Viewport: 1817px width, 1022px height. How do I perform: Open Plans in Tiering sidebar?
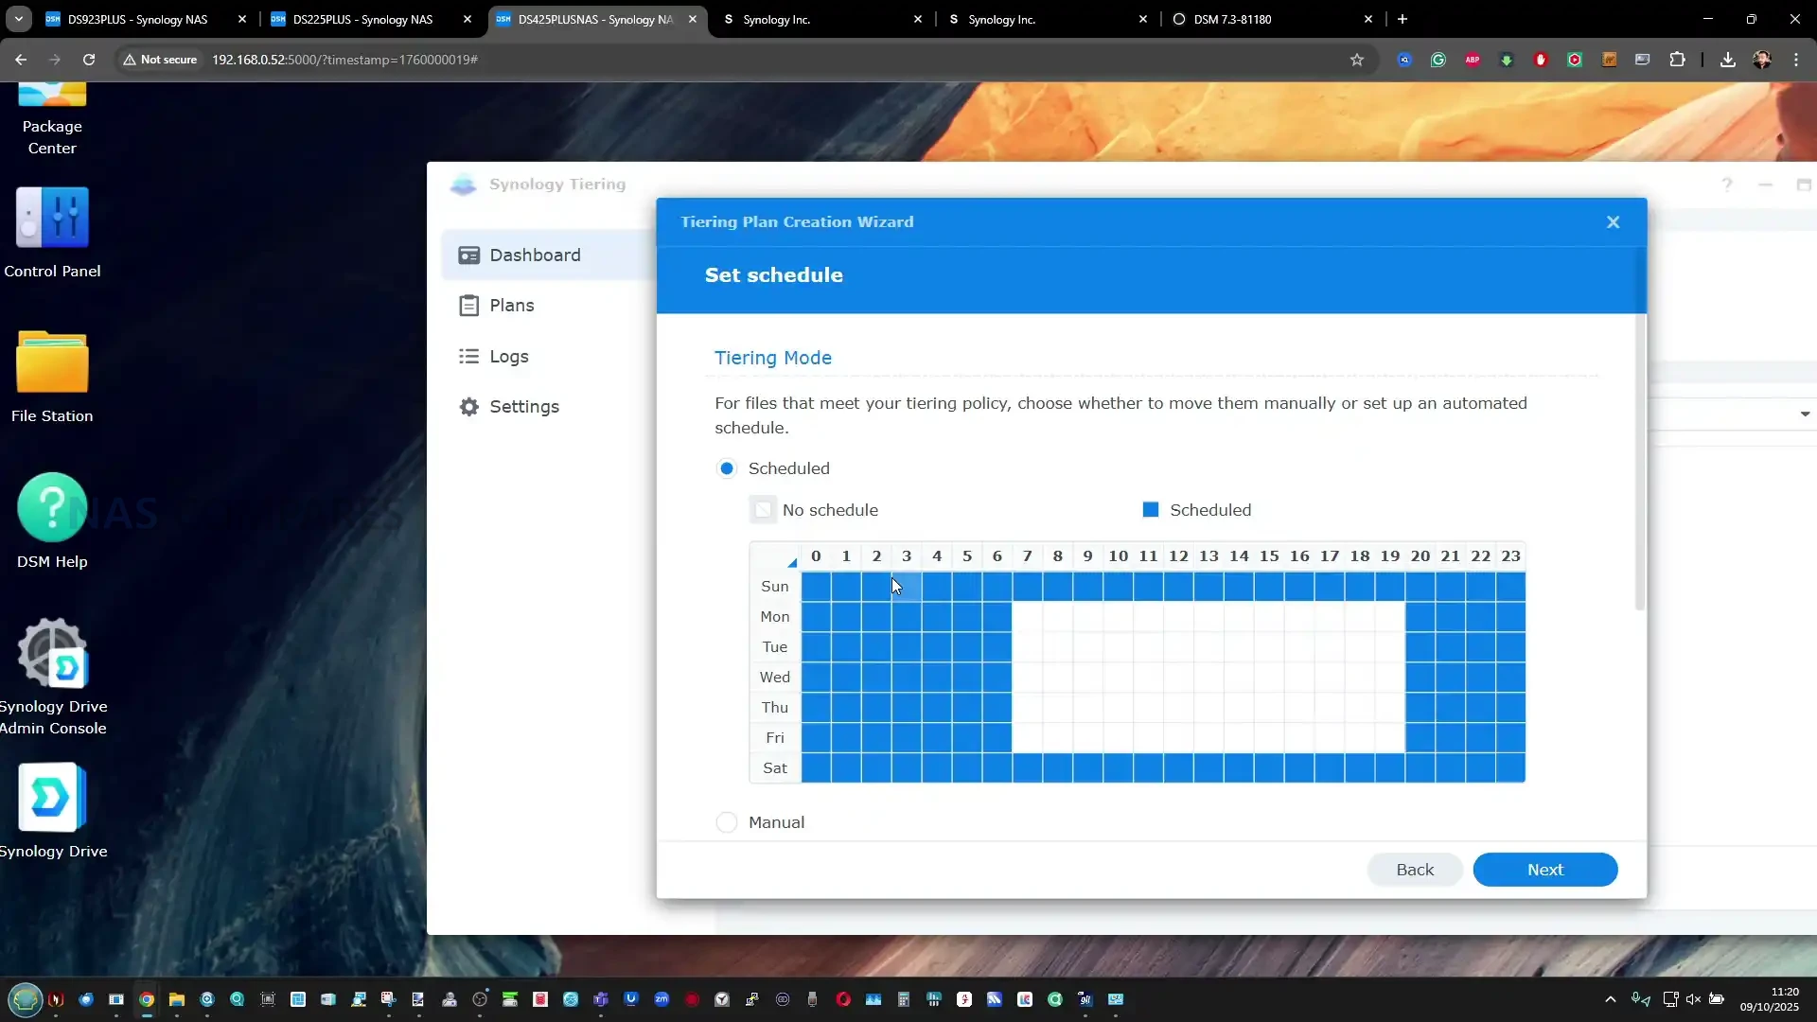512,306
